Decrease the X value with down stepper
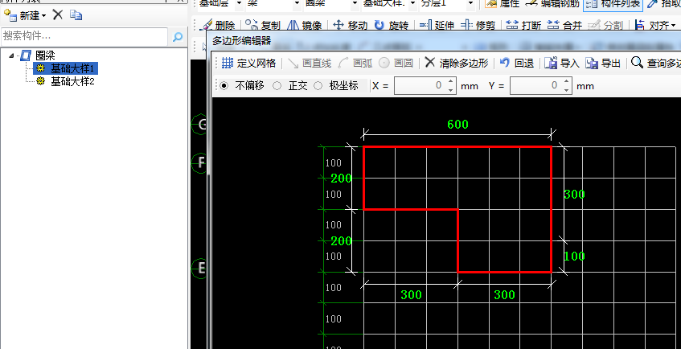This screenshot has height=349, width=681. tap(451, 90)
